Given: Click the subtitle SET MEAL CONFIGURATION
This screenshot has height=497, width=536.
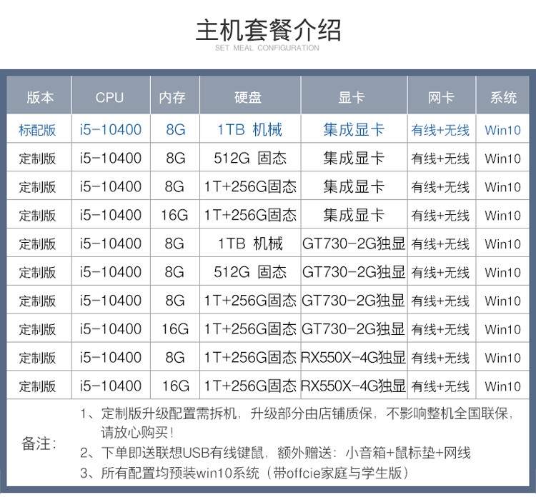Looking at the screenshot, I should pyautogui.click(x=267, y=48).
